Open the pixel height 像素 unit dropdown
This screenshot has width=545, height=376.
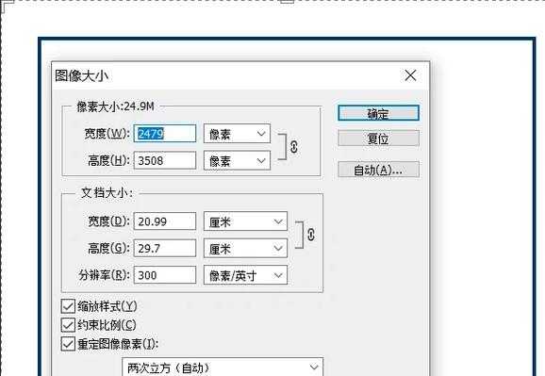[x=237, y=160]
